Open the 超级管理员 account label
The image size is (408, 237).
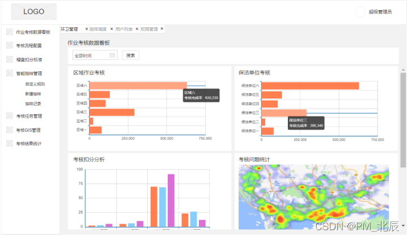380,12
